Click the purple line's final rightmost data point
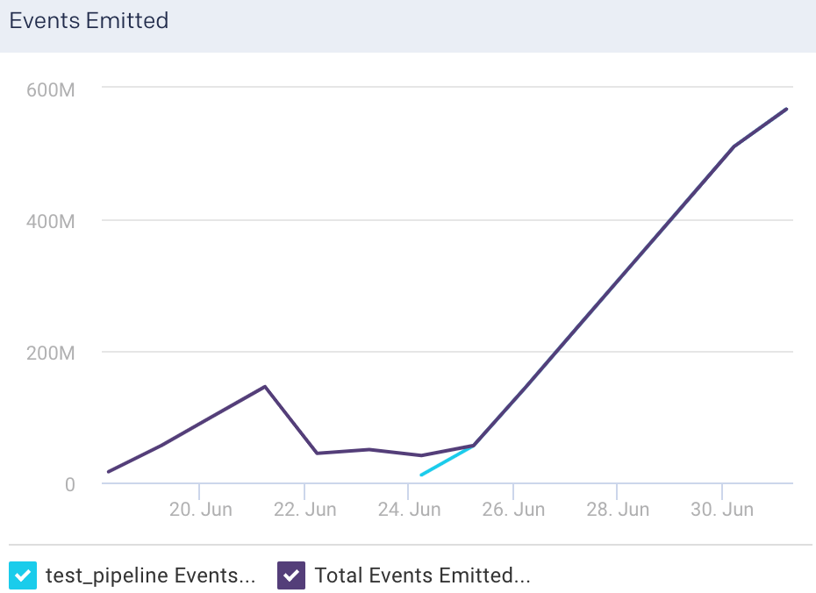Screen dimensions: 816x593 coord(786,110)
